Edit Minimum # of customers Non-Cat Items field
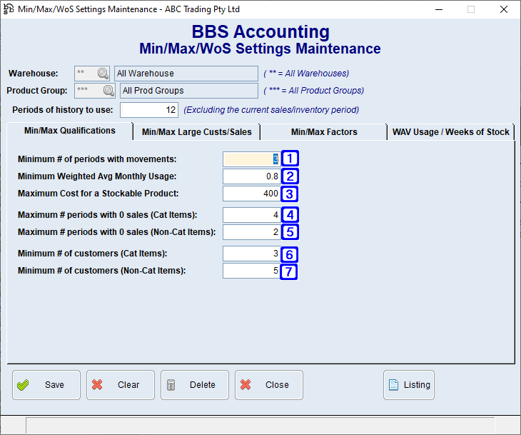The height and width of the screenshot is (435, 521). (x=252, y=271)
